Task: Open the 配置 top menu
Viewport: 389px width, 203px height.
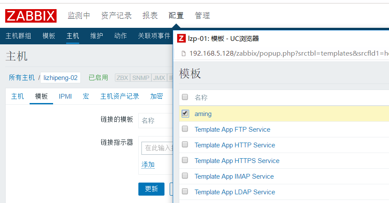Action: click(176, 16)
